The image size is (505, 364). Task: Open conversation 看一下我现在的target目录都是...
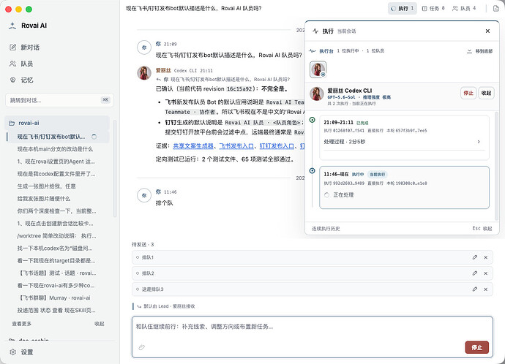[56, 261]
